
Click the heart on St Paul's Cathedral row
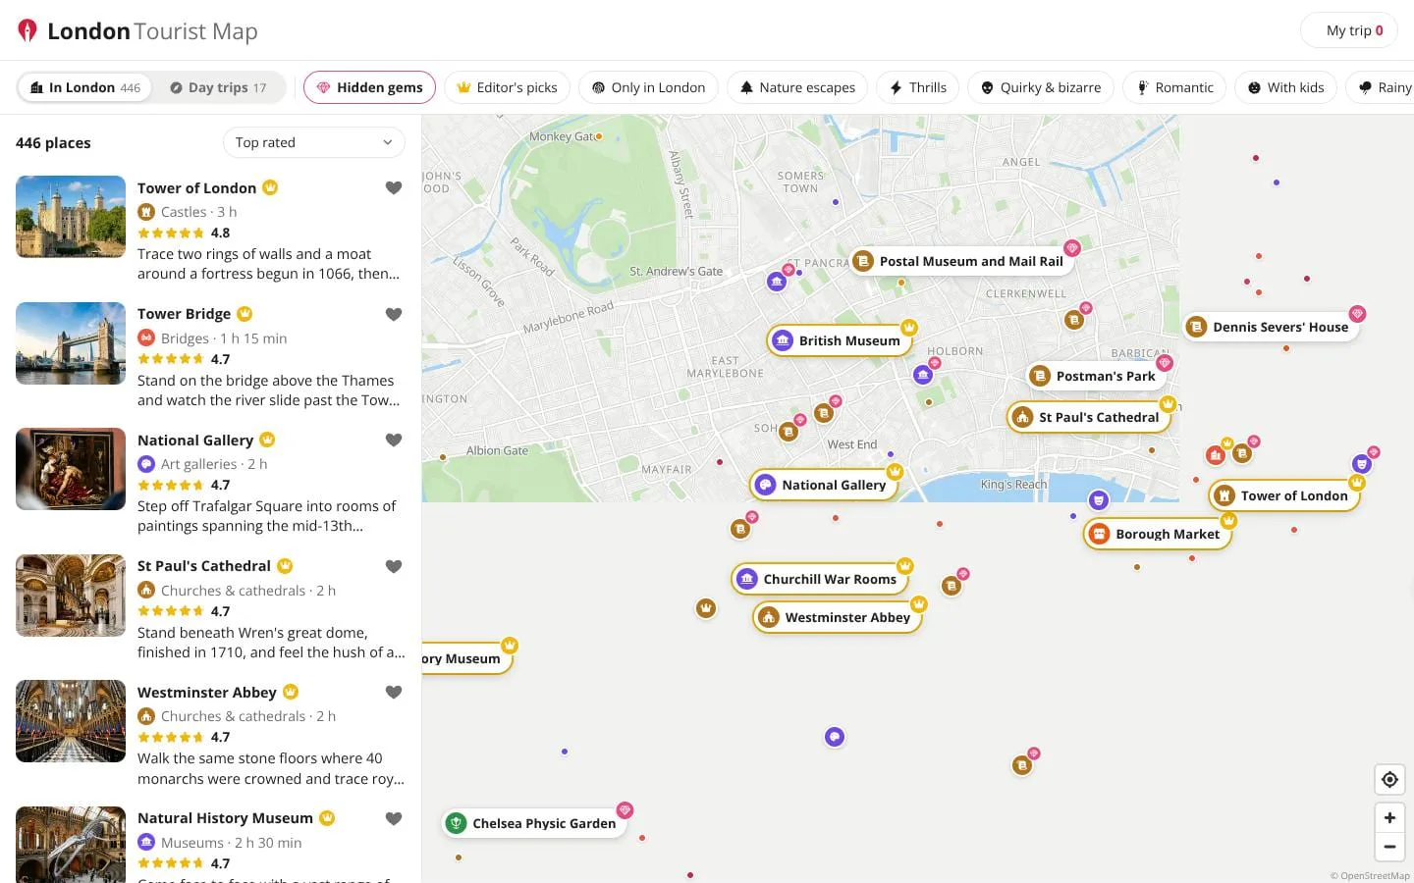pyautogui.click(x=394, y=566)
